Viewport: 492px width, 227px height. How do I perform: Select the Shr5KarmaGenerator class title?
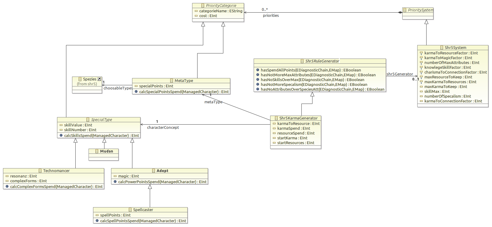click(298, 118)
